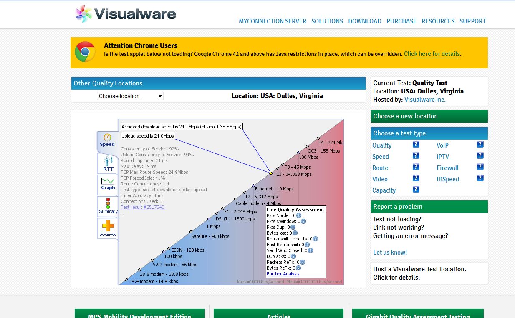Click info icon beside Send Wnd Closed
The height and width of the screenshot is (318, 515).
[311, 250]
